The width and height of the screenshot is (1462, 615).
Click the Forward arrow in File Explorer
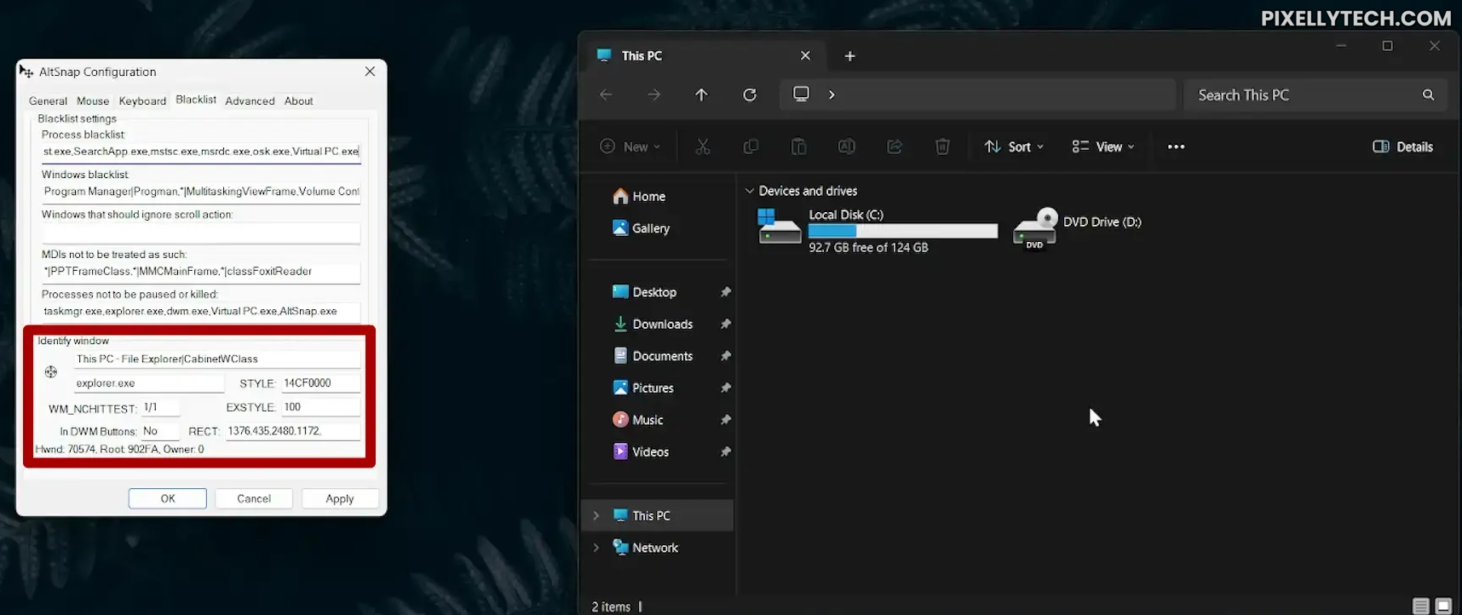653,95
